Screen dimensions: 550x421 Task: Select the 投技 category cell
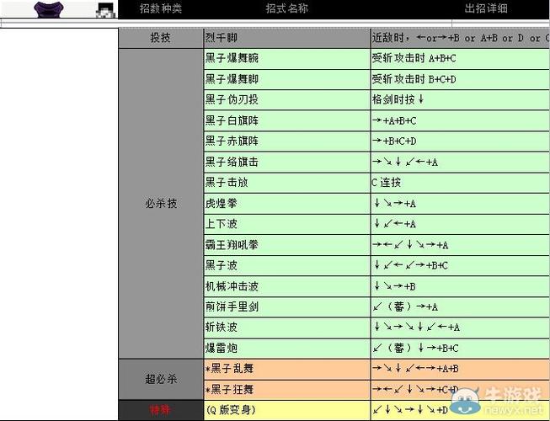(160, 39)
